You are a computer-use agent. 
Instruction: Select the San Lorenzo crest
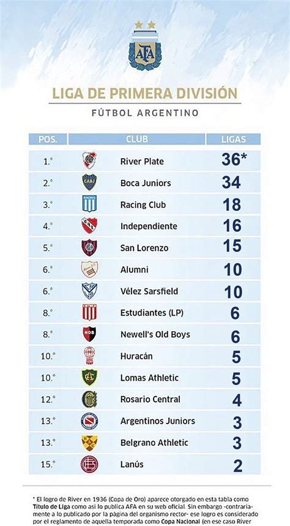[89, 247]
